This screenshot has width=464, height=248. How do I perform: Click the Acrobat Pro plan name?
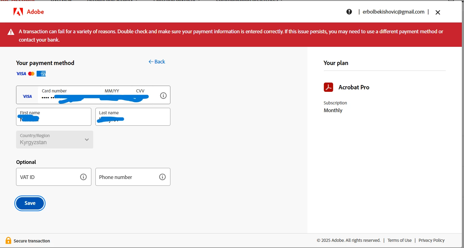coord(354,87)
